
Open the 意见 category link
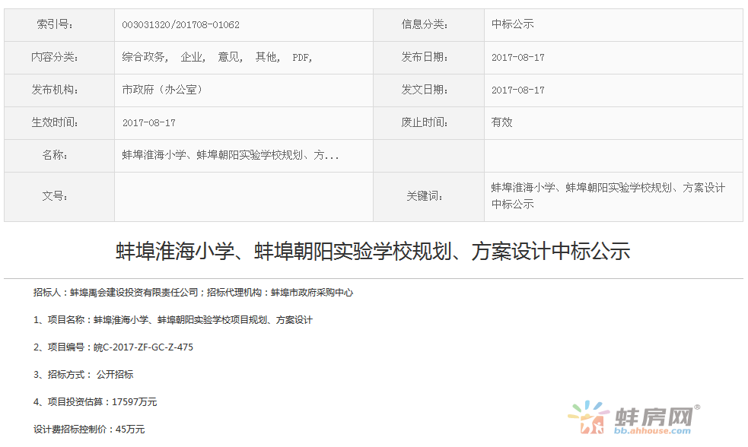230,57
